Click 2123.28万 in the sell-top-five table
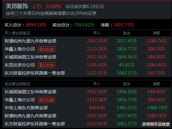 pos(97,100)
